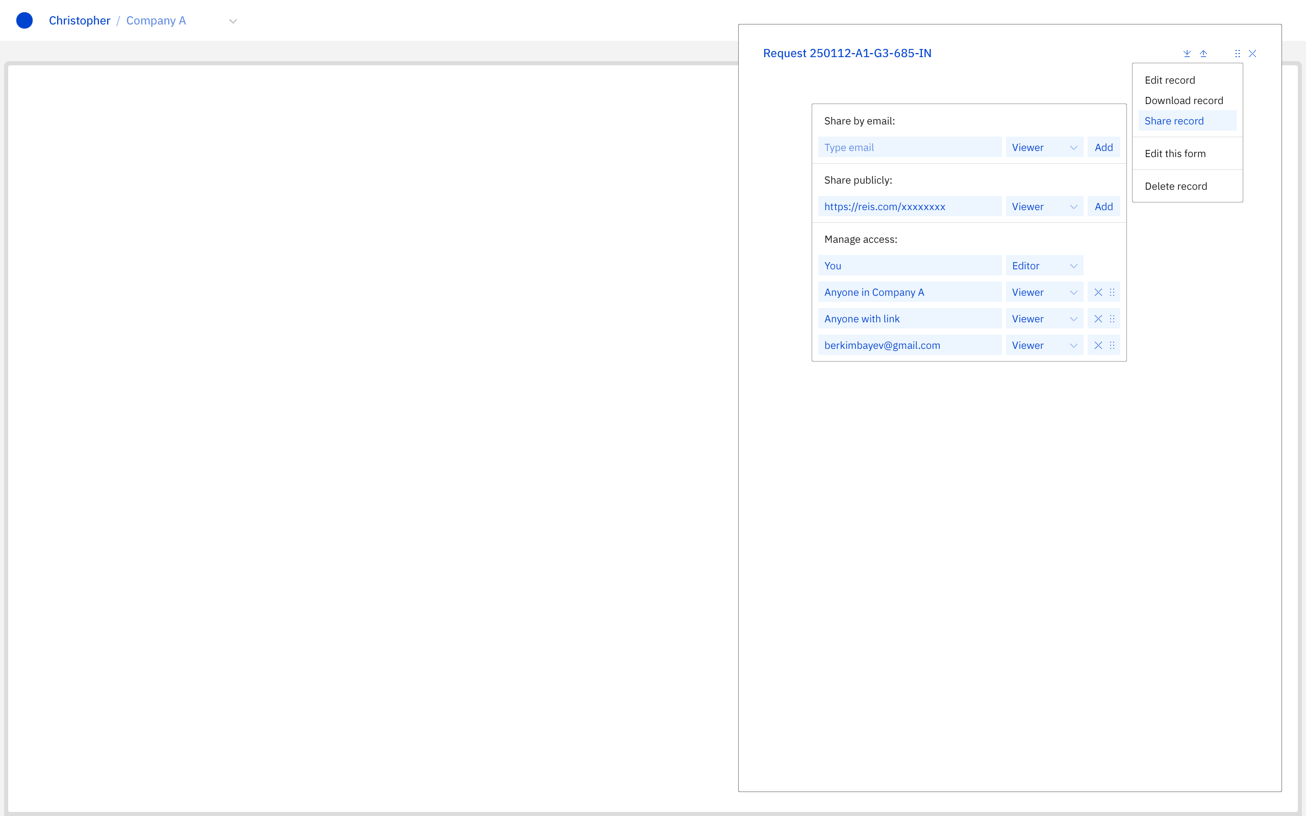Click the Type email input field

point(909,147)
